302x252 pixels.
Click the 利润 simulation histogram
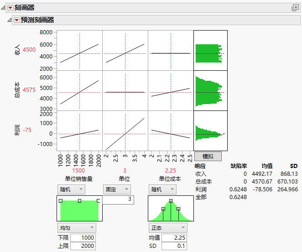pyautogui.click(x=210, y=131)
